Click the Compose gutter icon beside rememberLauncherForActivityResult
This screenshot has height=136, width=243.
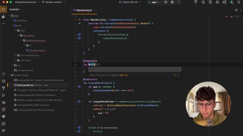pyautogui.click(x=79, y=102)
